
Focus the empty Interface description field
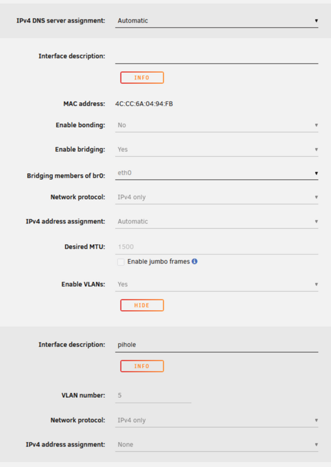216,57
